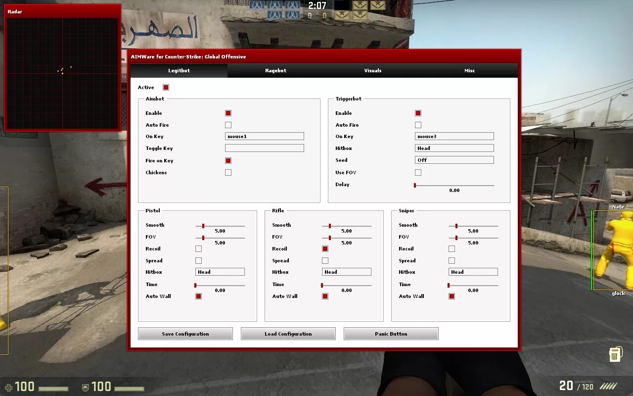Enable Rifle Spread checkbox

[x=325, y=261]
